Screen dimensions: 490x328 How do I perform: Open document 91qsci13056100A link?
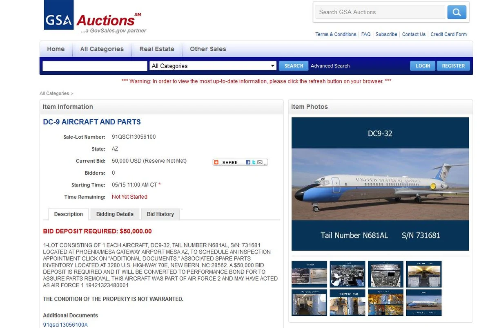tap(65, 325)
